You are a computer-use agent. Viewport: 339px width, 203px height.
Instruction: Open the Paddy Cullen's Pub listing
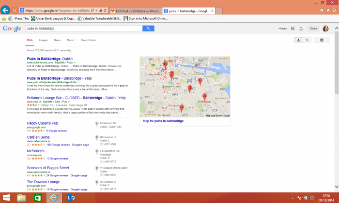(43, 123)
